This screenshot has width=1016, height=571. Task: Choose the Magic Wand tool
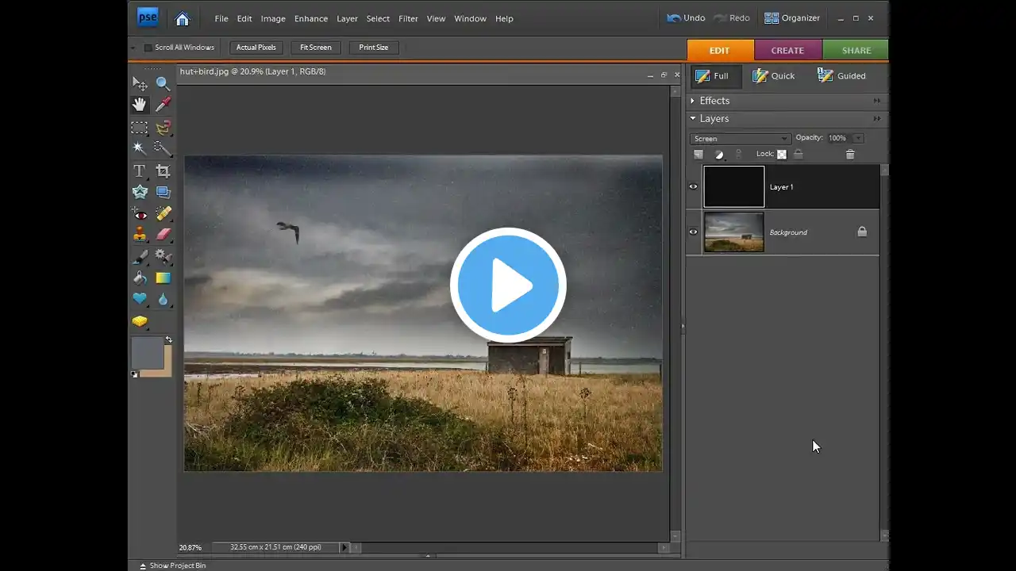click(x=140, y=148)
